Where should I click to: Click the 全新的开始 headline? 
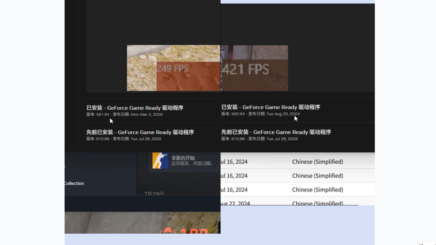(183, 158)
